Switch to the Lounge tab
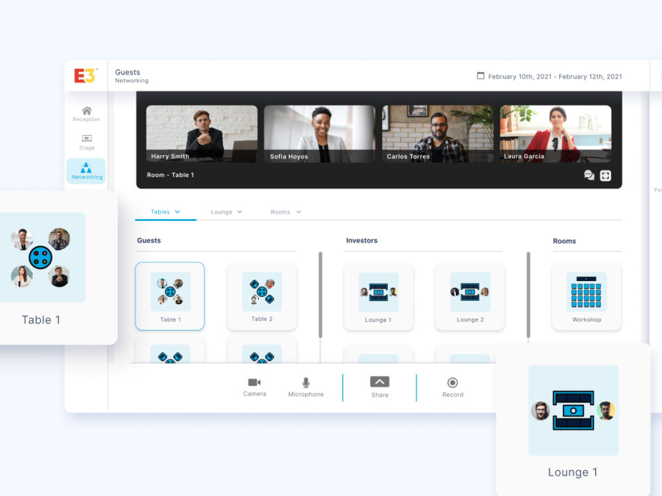Viewport: 662px width, 496px height. [226, 212]
